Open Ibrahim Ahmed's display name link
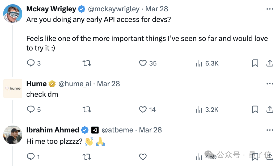This screenshot has width=280, height=166. pyautogui.click(x=53, y=130)
